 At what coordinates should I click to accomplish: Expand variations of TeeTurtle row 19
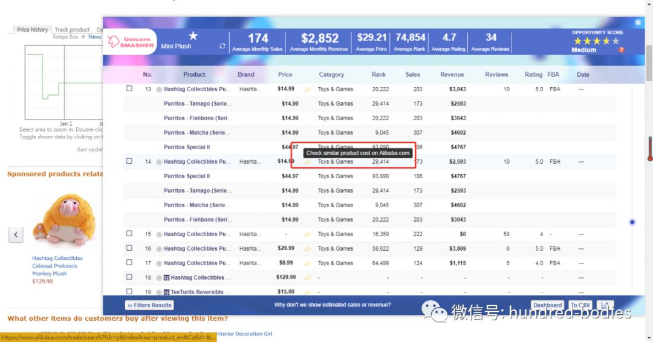pos(158,292)
